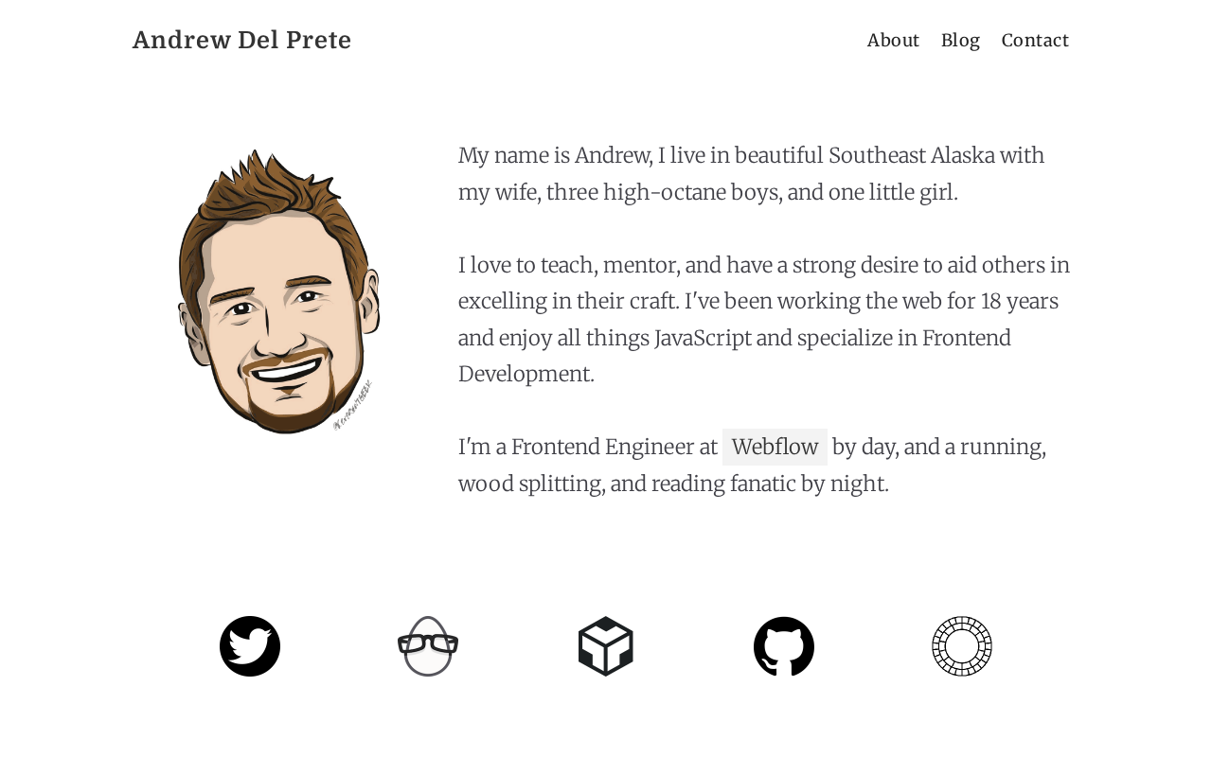Visit the GitHub profile icon
The width and height of the screenshot is (1212, 757).
click(x=784, y=646)
